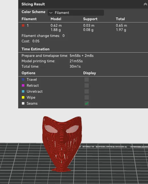Click the Support column header
Image resolution: width=148 pixels, height=184 pixels.
coord(90,19)
